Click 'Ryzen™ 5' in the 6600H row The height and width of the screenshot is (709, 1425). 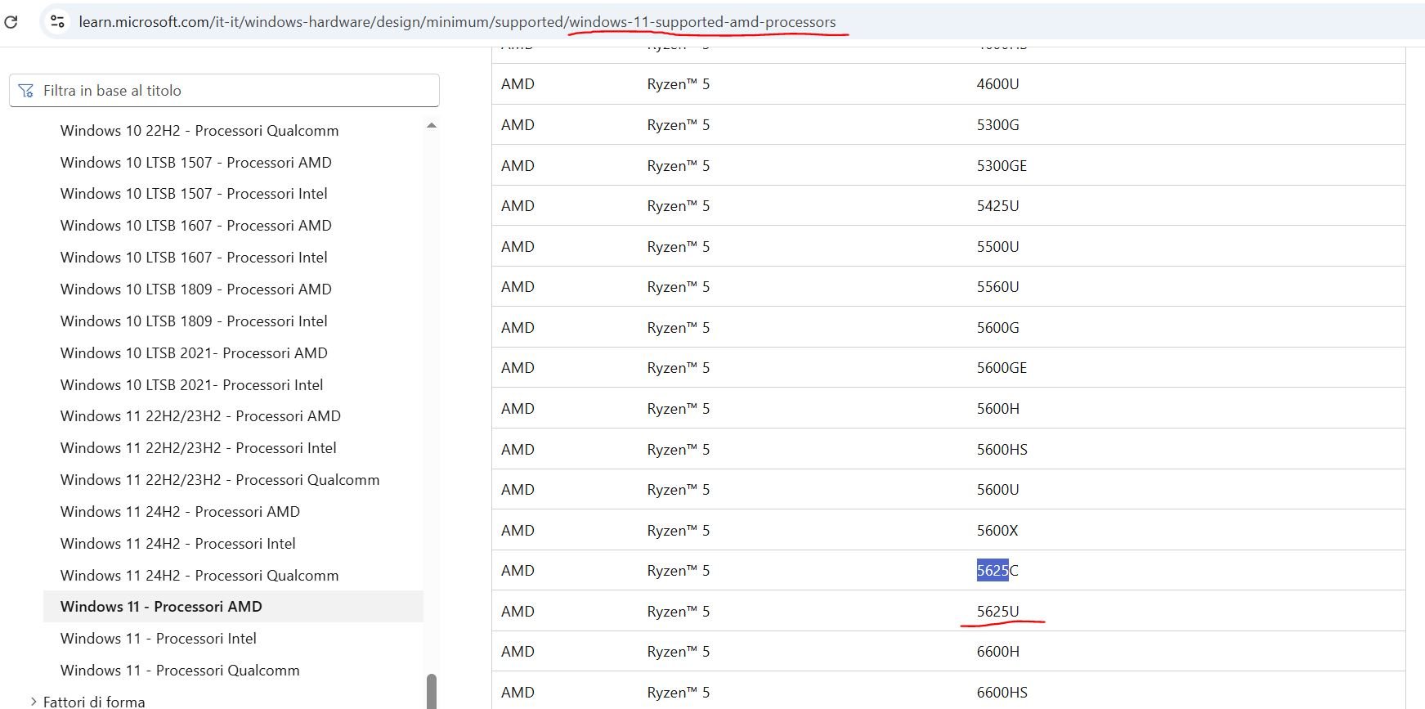(x=679, y=652)
